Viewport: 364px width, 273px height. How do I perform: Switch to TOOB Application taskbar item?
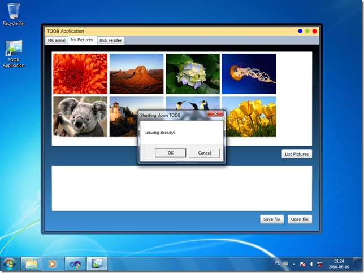[x=97, y=264]
